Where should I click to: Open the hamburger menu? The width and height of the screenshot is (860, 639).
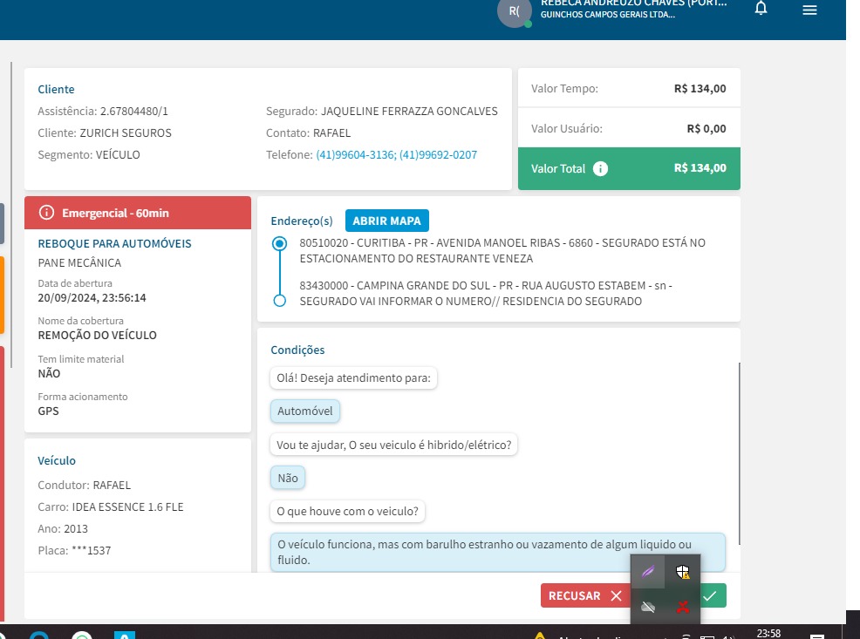[809, 10]
